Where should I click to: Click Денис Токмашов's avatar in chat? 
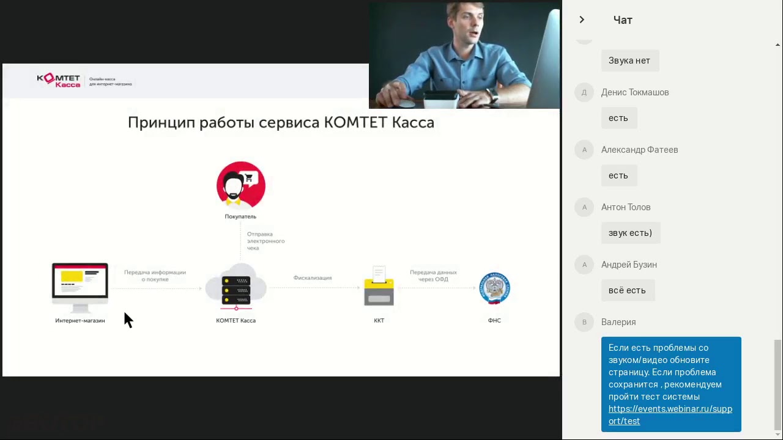coord(584,92)
